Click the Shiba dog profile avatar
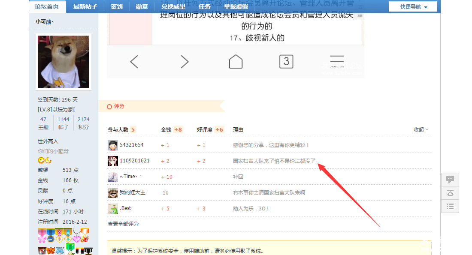The height and width of the screenshot is (255, 472). (64, 62)
